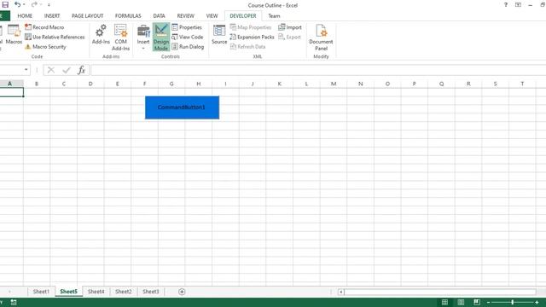
Task: Open control Properties
Action: click(x=187, y=27)
